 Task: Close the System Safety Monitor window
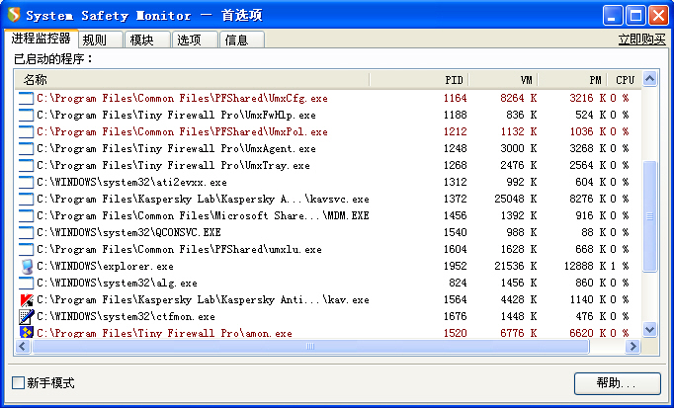658,16
